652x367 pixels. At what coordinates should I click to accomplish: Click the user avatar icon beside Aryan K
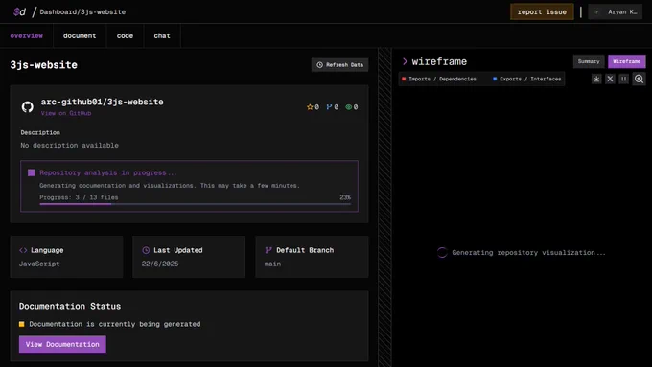(596, 12)
